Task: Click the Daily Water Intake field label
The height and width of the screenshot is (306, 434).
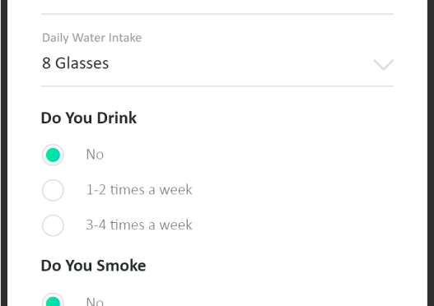Action: (x=91, y=38)
